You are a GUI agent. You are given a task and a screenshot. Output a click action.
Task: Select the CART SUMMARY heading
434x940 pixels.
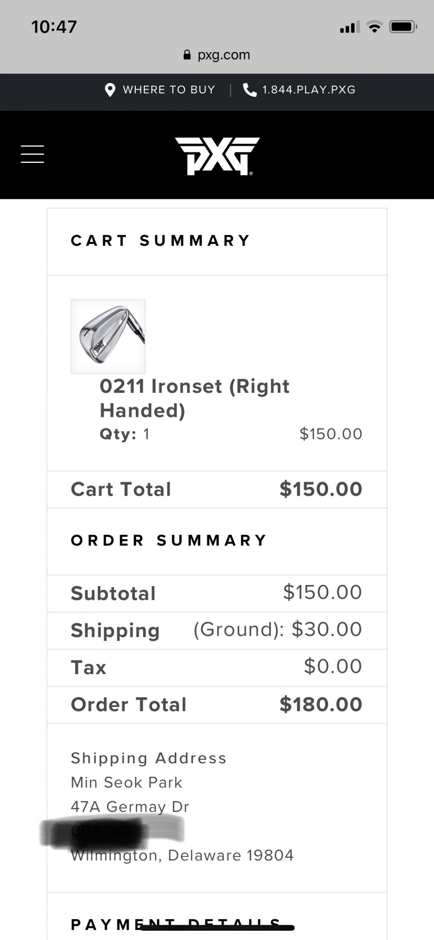click(161, 241)
